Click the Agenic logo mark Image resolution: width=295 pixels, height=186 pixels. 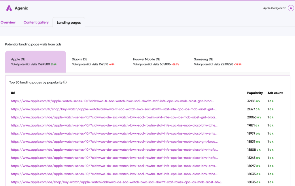coord(9,8)
